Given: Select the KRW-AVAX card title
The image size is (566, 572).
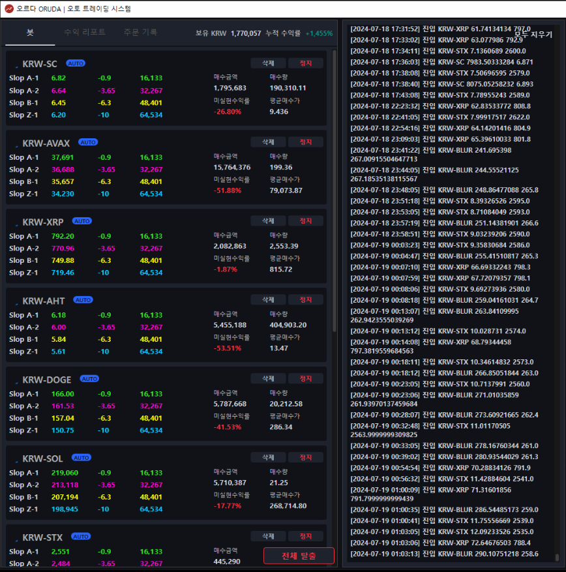Looking at the screenshot, I should (x=46, y=143).
